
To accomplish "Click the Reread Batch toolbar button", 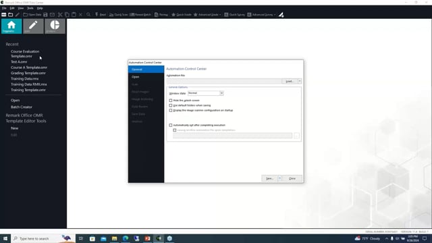I will (x=140, y=15).
